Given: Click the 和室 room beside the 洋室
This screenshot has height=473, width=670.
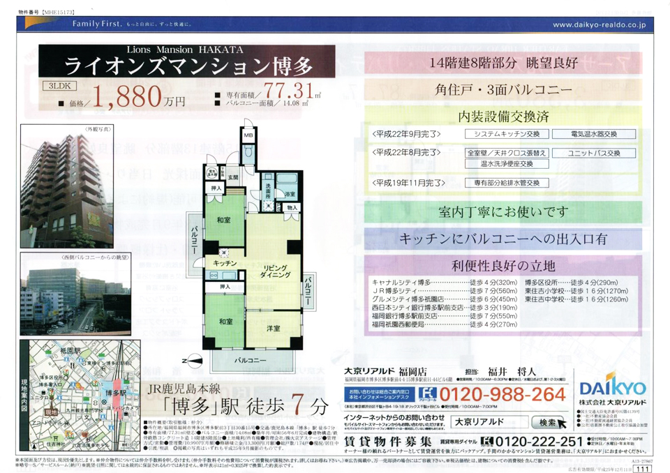Looking at the screenshot, I should tap(225, 322).
